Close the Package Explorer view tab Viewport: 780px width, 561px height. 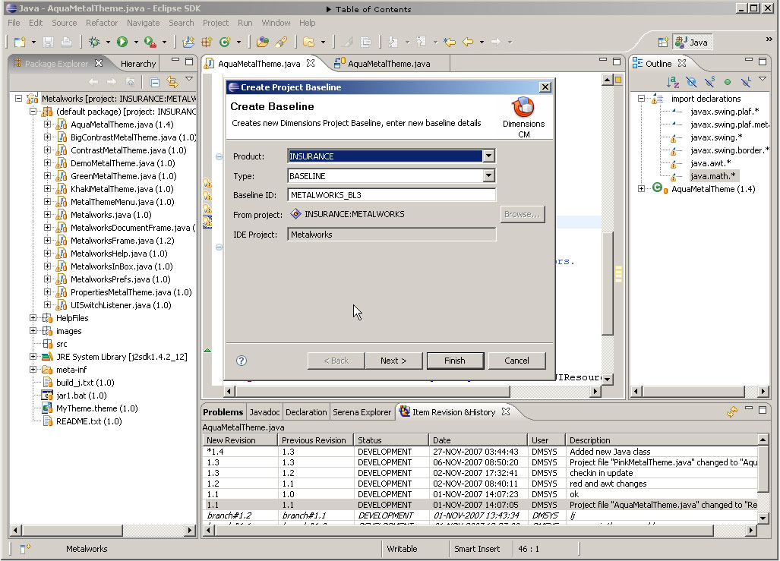99,63
